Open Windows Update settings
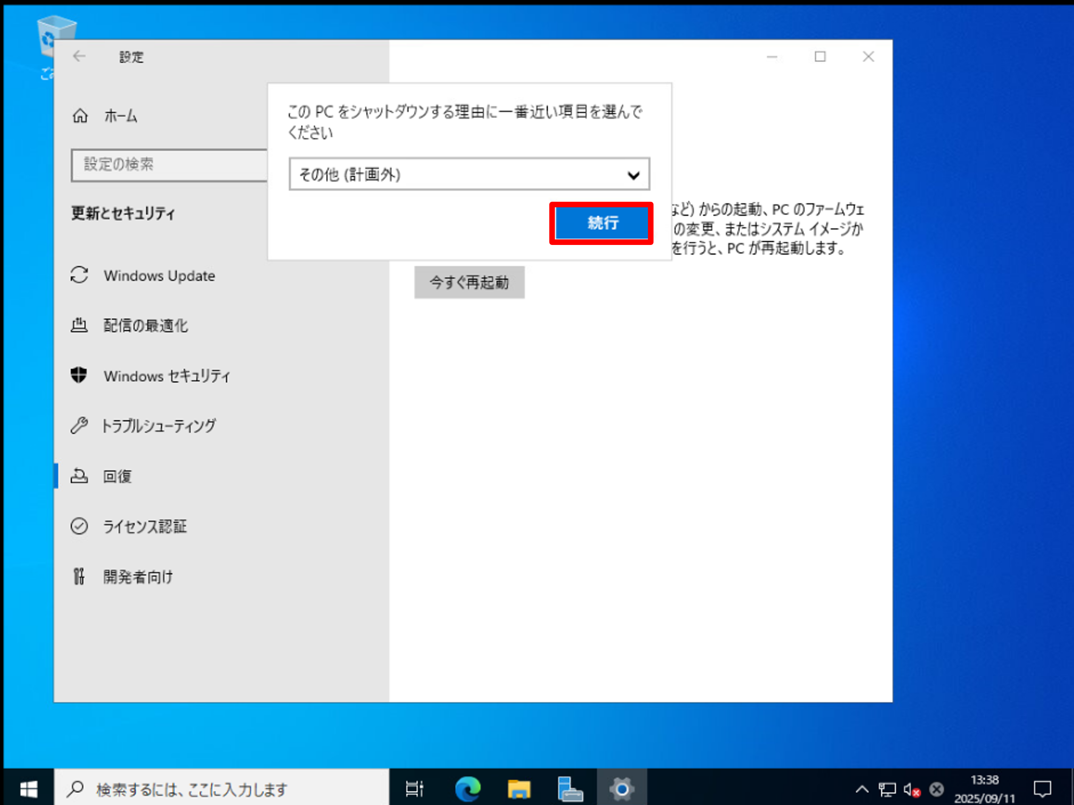Image resolution: width=1074 pixels, height=805 pixels. [x=159, y=276]
